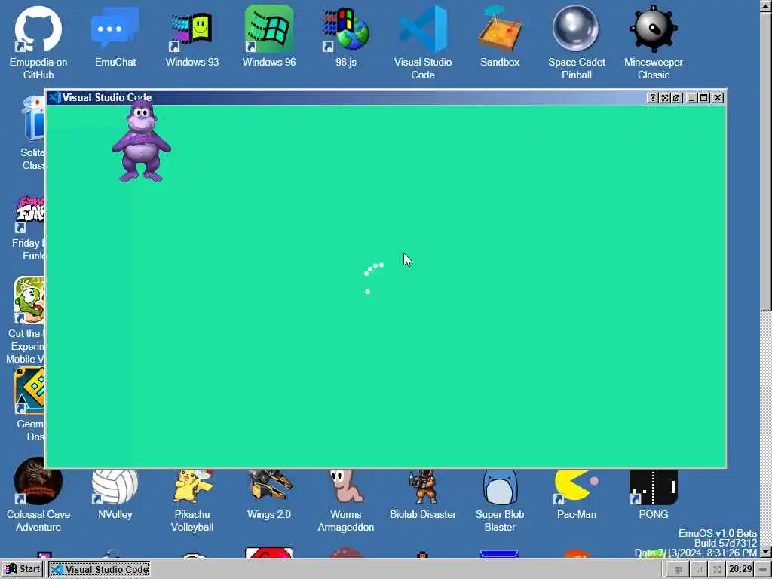Open Friday Night Funkin icon

coord(29,228)
